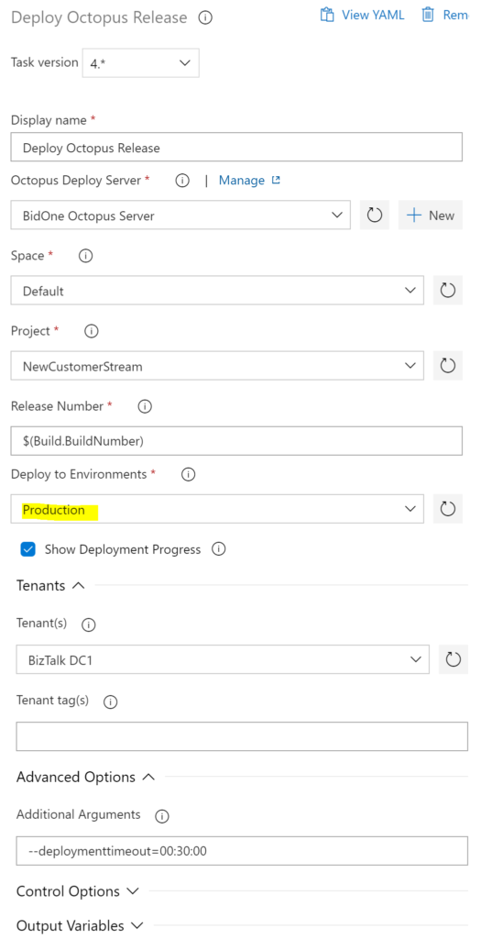Uncheck Show Deployment Progress checkbox
This screenshot has width=481, height=939.
pyautogui.click(x=28, y=549)
